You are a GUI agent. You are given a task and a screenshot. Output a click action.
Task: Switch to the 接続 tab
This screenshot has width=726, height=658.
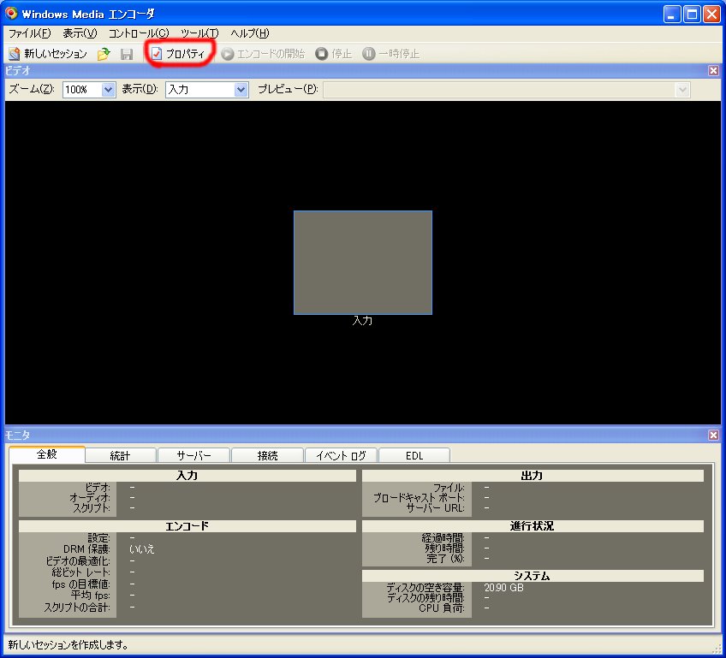[x=267, y=455]
